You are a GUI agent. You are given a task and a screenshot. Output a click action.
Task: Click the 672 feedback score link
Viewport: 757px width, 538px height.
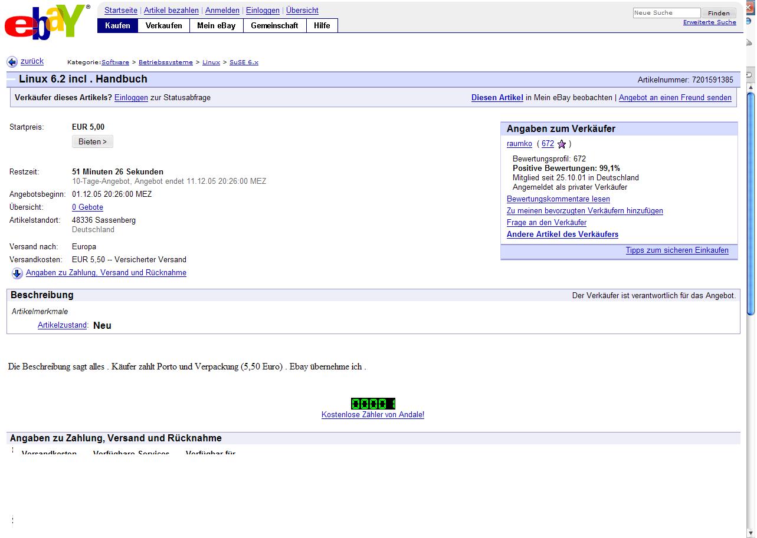548,144
